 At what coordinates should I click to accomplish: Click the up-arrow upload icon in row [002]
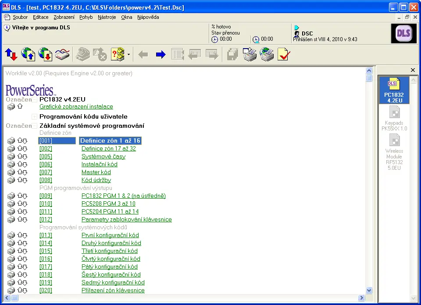coord(20,148)
